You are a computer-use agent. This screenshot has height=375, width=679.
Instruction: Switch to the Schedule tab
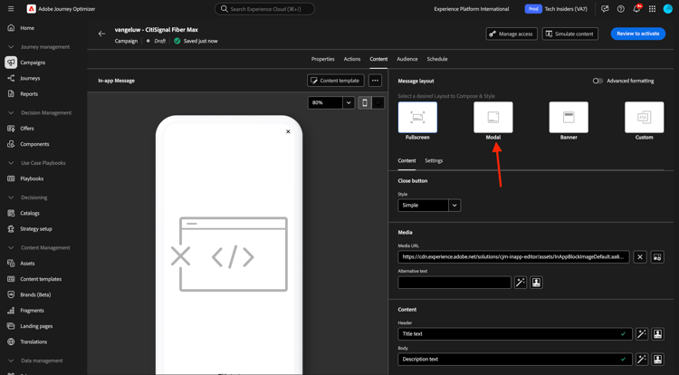point(437,59)
